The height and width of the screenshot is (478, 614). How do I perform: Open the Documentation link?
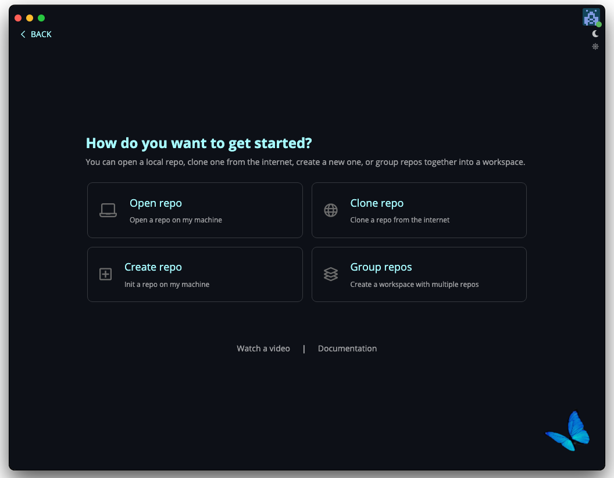(x=347, y=348)
